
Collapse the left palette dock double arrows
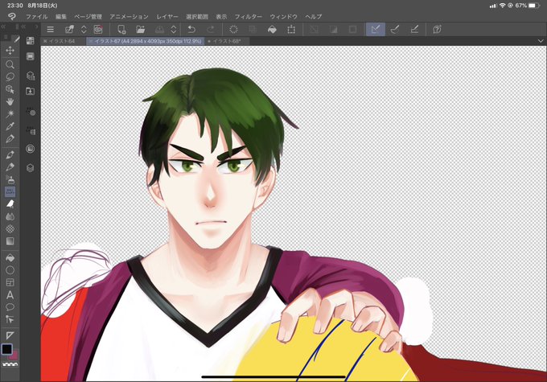point(3,27)
